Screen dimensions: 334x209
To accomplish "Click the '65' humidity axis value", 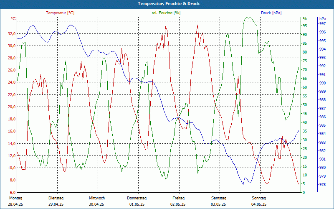I will pyautogui.click(x=305, y=79).
